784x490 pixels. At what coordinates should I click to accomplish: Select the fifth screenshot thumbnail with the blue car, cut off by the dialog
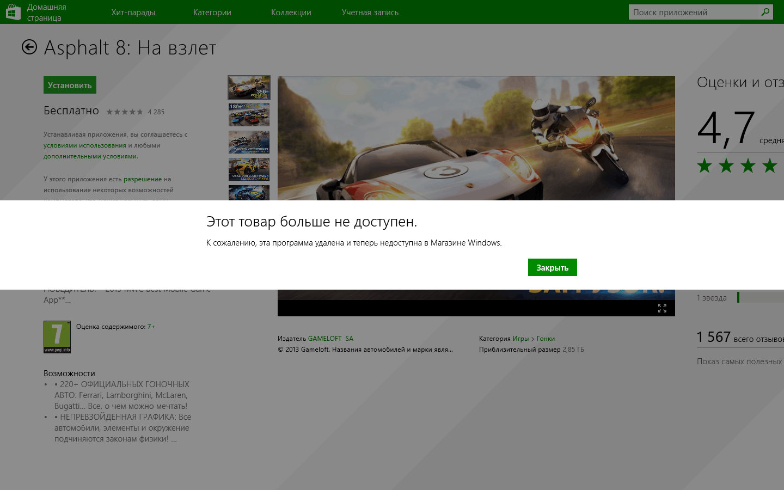249,193
